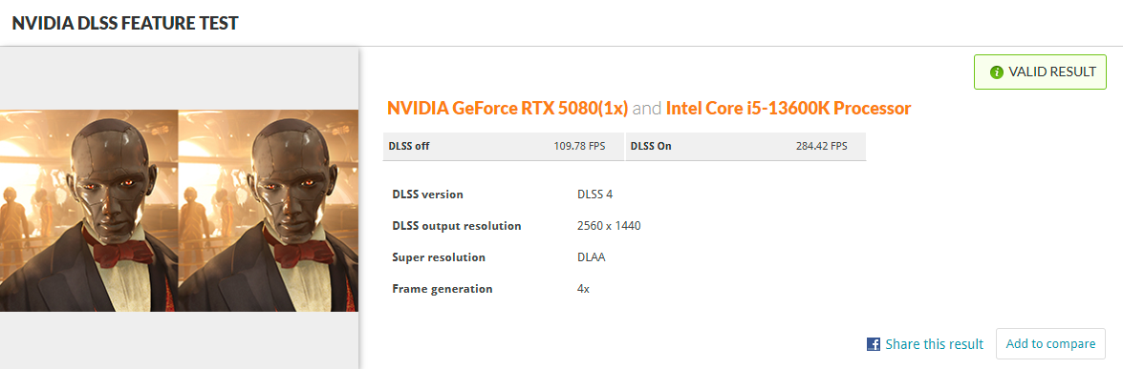Open the NVIDIA GeForce RTX 5080(1x) link
The height and width of the screenshot is (369, 1123).
pyautogui.click(x=508, y=109)
